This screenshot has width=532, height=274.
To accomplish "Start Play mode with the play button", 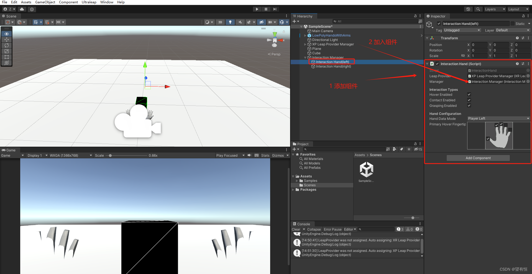I will [x=257, y=9].
